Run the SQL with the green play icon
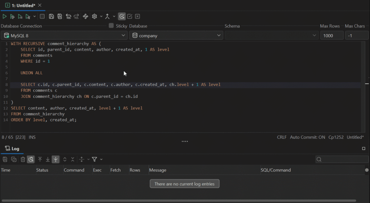 pyautogui.click(x=5, y=16)
